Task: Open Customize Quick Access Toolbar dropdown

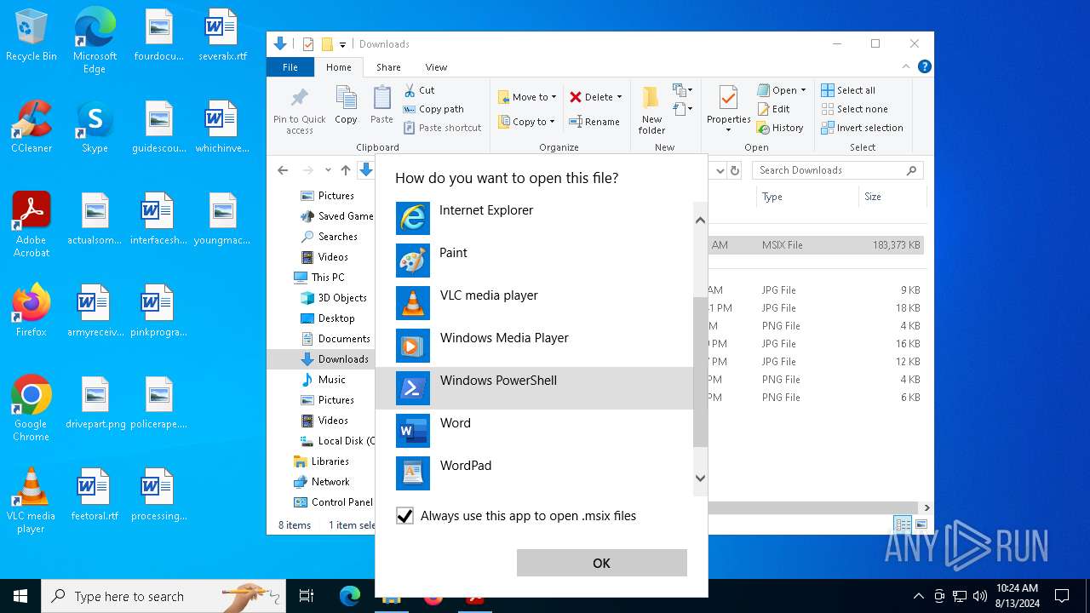Action: point(342,44)
